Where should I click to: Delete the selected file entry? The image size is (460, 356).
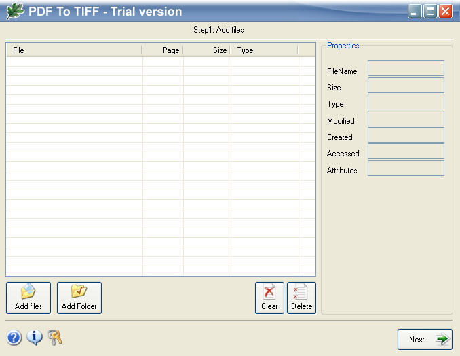click(x=302, y=298)
